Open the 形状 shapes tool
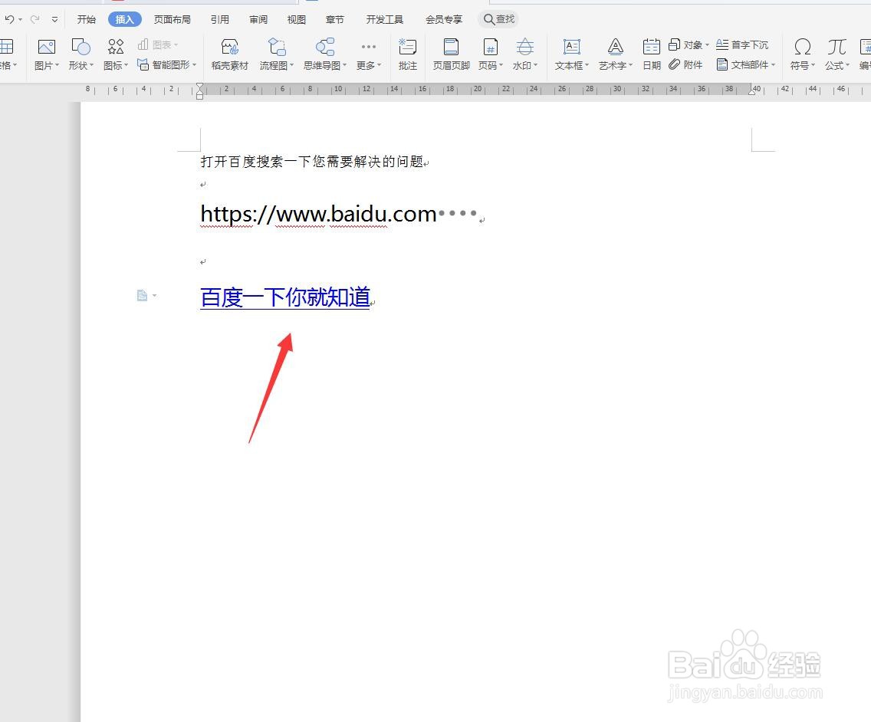The image size is (871, 722). (80, 54)
